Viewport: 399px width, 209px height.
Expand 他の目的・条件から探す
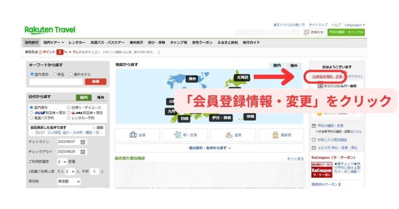(x=209, y=148)
